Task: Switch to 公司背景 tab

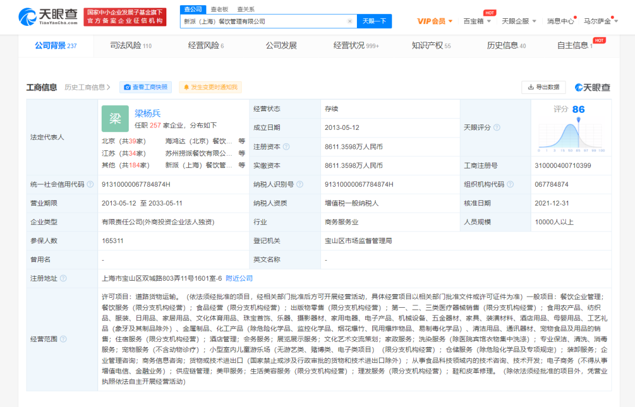Action: pyautogui.click(x=55, y=45)
